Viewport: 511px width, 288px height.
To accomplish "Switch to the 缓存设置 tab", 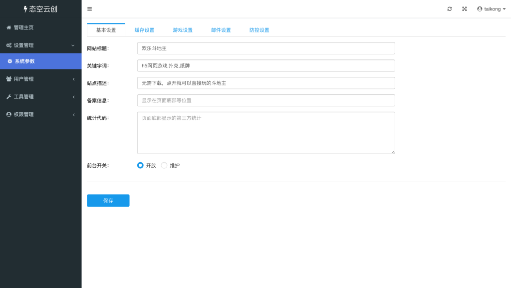I will (144, 30).
